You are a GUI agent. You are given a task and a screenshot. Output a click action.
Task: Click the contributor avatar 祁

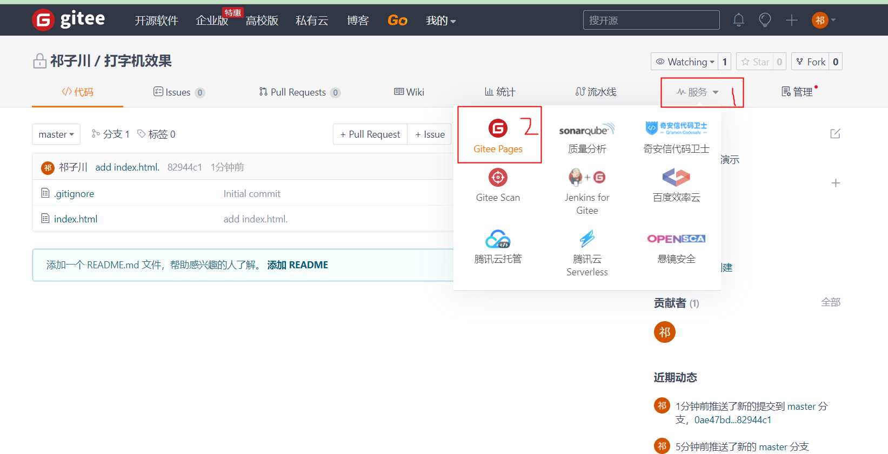coord(665,332)
